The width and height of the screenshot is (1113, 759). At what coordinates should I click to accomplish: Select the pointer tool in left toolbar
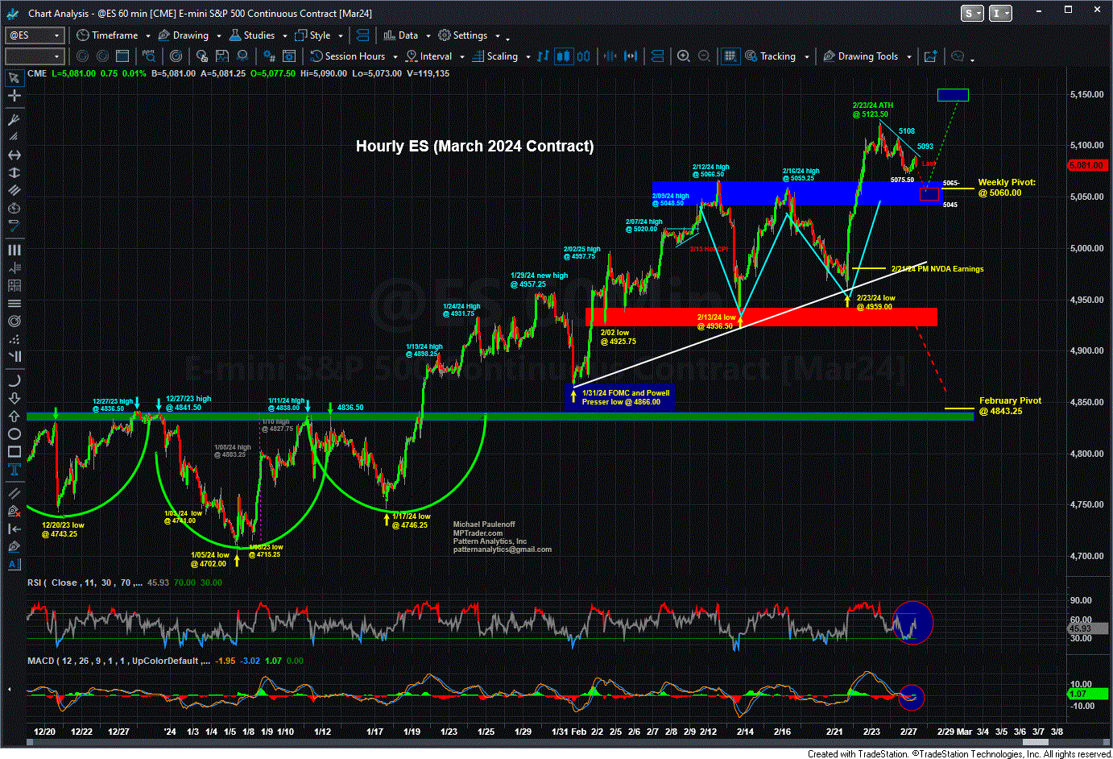(14, 77)
